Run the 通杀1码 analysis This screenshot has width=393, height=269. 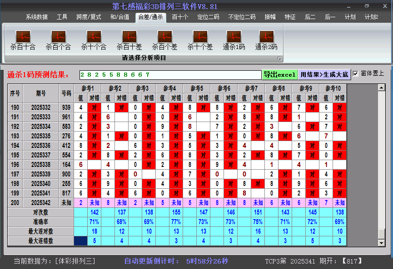tap(234, 37)
